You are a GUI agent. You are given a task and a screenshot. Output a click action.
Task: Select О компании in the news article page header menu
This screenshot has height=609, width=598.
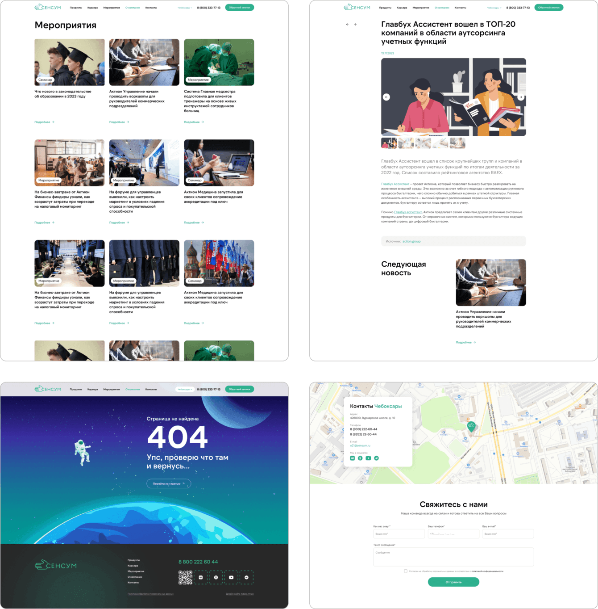(442, 8)
